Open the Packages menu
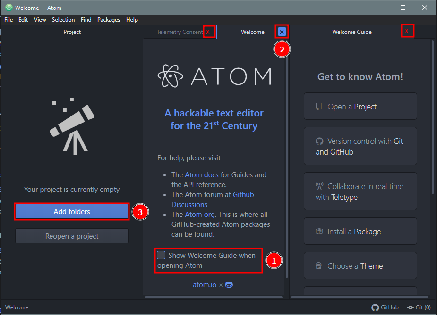Screen dimensions: 437x315 pos(109,20)
